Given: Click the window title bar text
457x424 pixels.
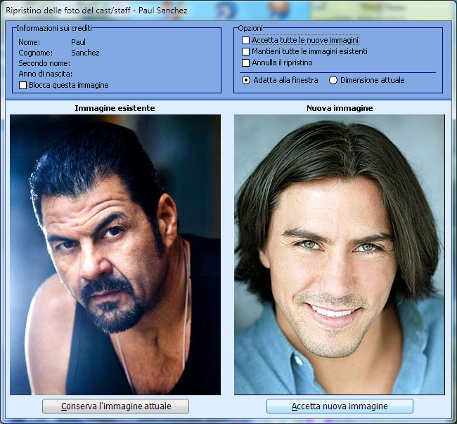Looking at the screenshot, I should (x=96, y=11).
